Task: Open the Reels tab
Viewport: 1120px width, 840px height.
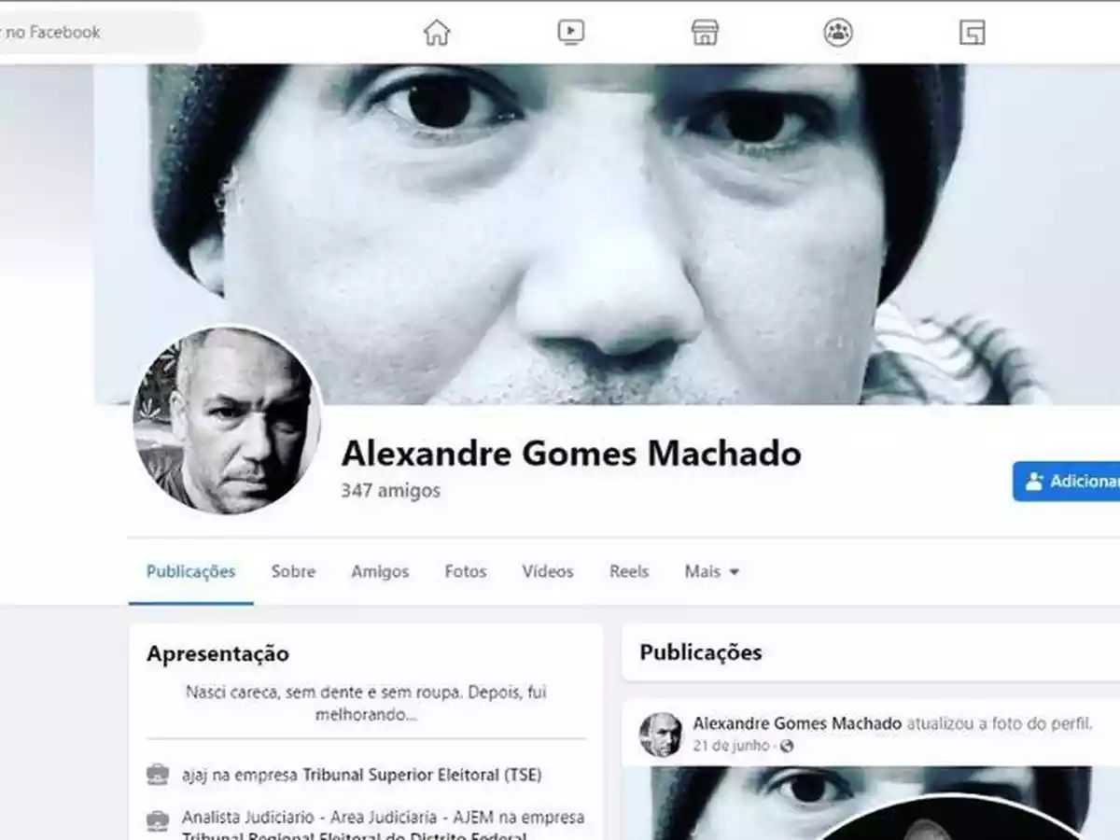Action: click(x=629, y=571)
